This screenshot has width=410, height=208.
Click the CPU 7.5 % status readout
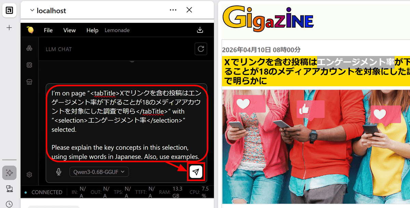(199, 192)
